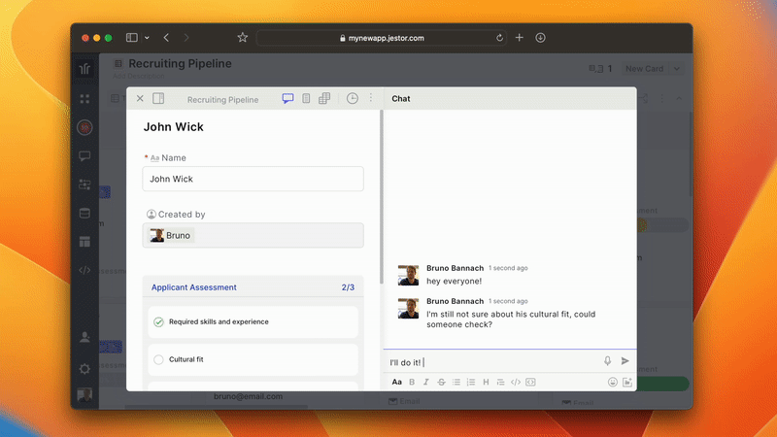Viewport: 777px width, 437px height.
Task: Insert a bulleted list in chat
Action: coord(456,382)
